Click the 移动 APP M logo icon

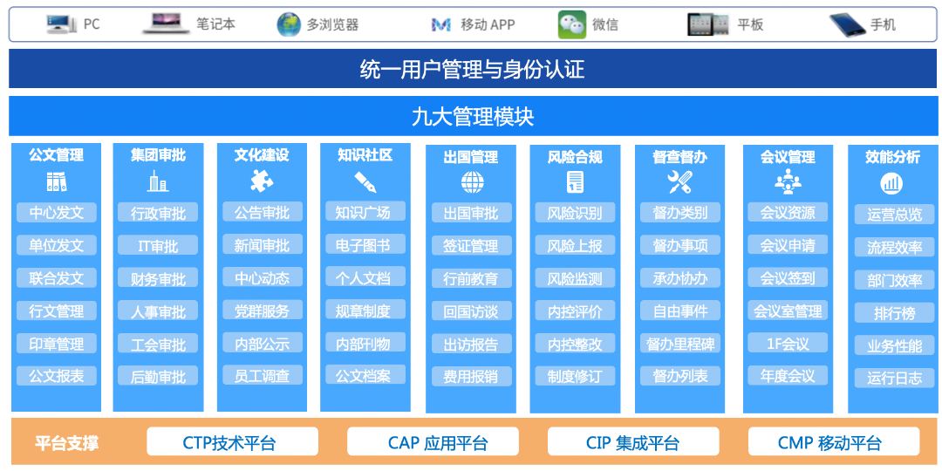click(441, 24)
